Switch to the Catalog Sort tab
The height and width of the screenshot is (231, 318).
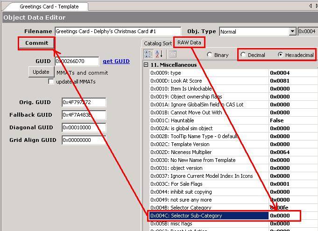pyautogui.click(x=158, y=43)
